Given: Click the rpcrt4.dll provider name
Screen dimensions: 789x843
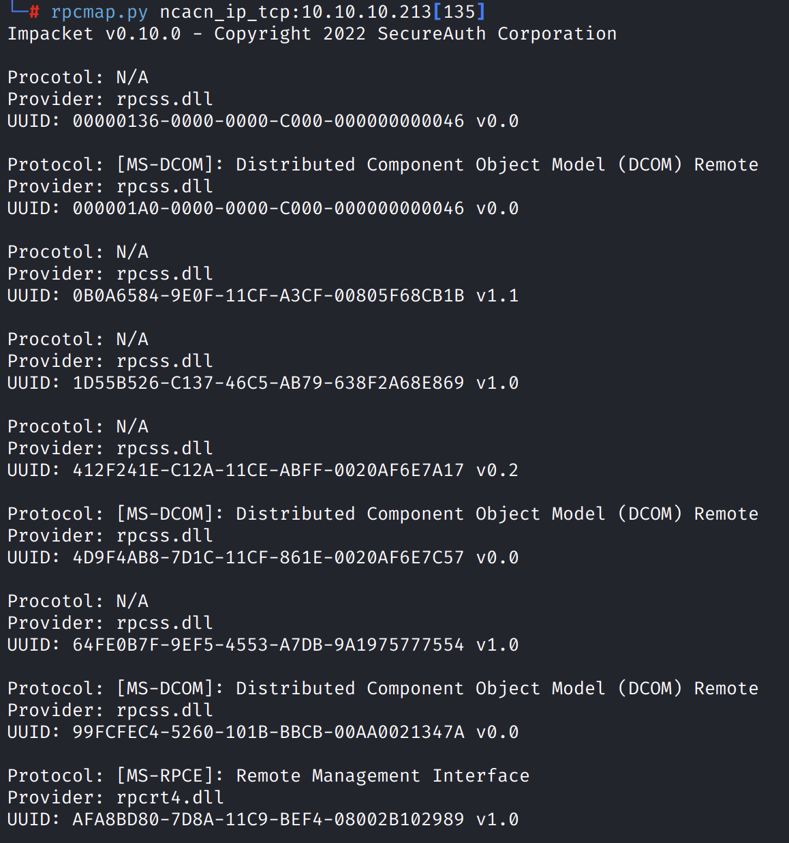Looking at the screenshot, I should [170, 798].
